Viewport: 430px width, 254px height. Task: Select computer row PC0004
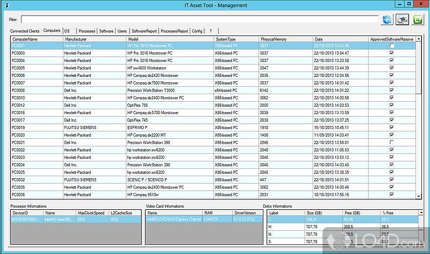213,60
